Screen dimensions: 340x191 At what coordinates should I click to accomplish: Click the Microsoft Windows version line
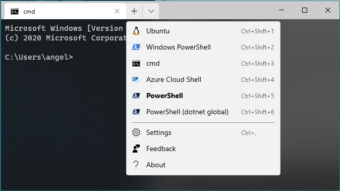[x=64, y=28]
